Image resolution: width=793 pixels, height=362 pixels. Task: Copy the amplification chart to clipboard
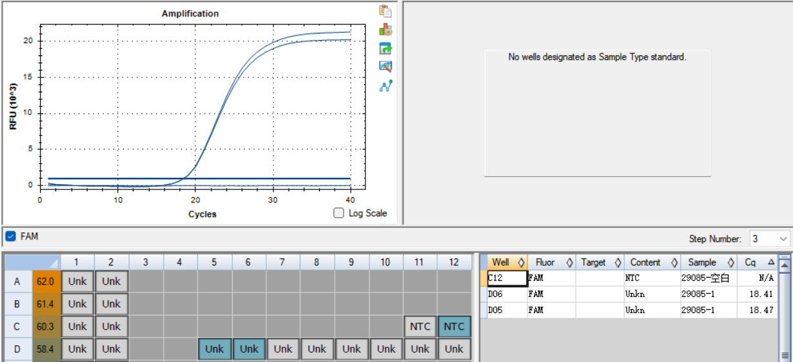point(386,11)
